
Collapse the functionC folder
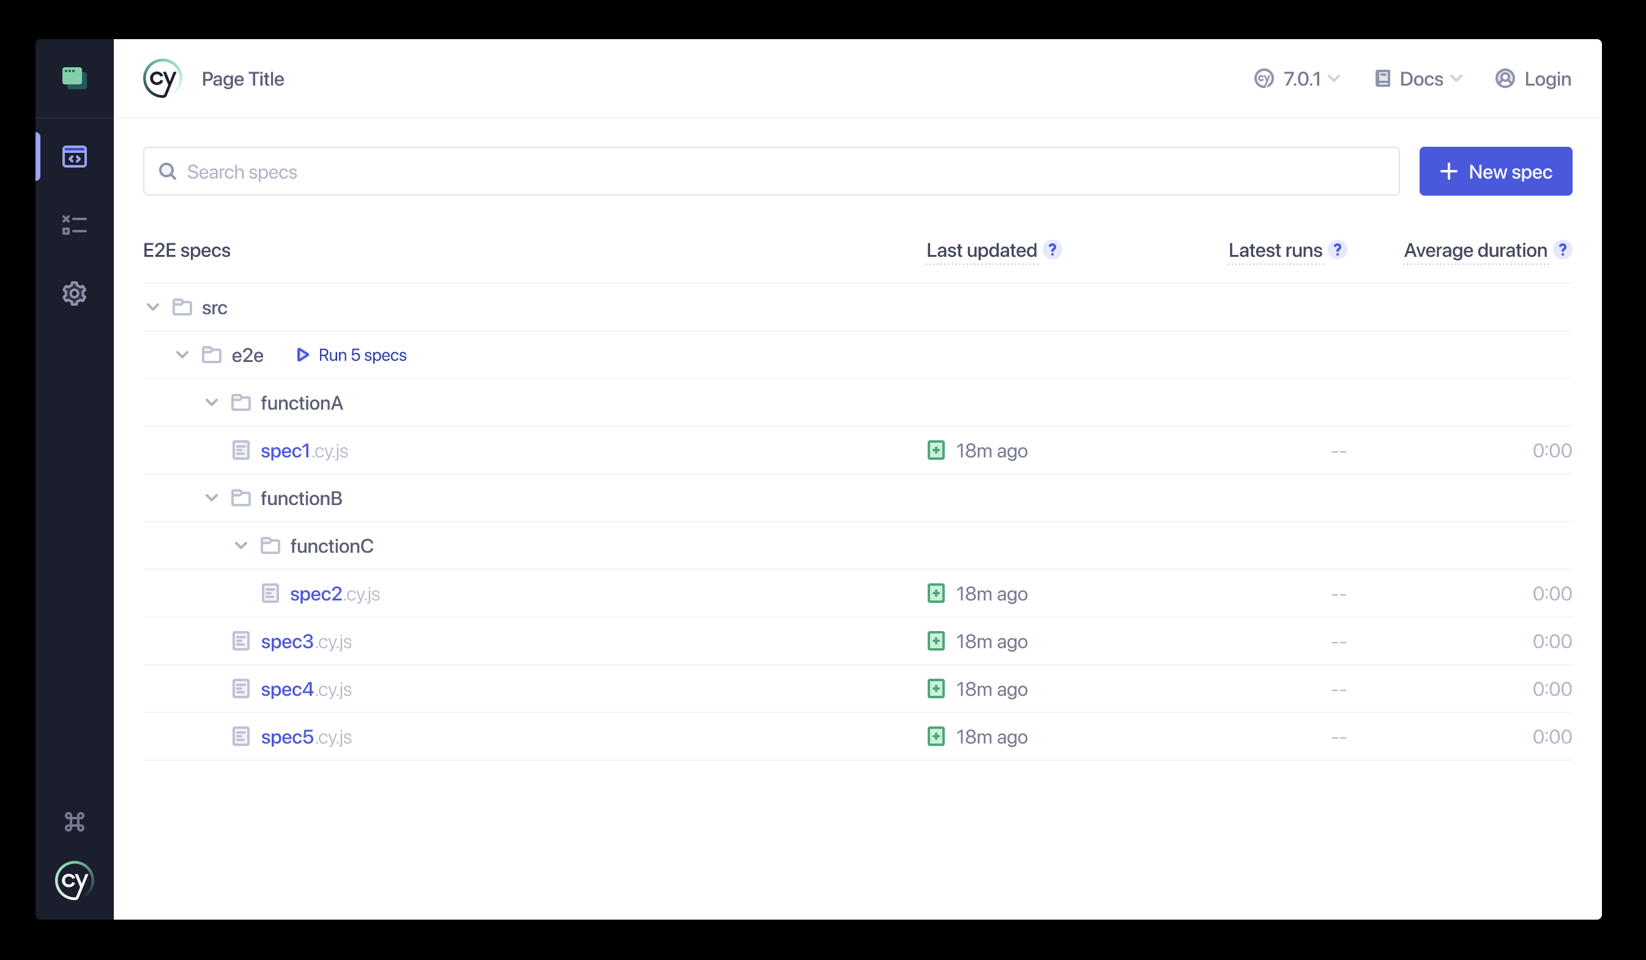pos(241,545)
